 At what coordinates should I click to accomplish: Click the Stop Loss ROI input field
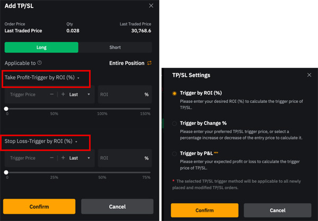(x=125, y=158)
